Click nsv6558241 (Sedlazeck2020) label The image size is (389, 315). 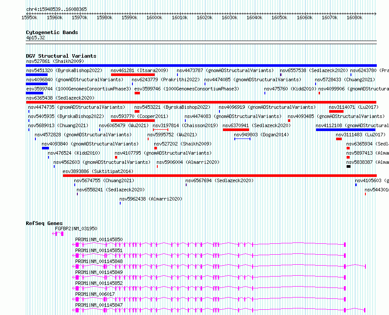tap(111, 190)
